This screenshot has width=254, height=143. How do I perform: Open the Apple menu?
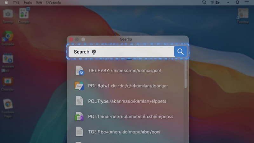pos(6,3)
